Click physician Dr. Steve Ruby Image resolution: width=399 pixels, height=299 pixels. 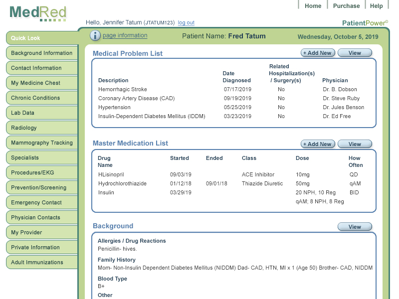pyautogui.click(x=341, y=98)
